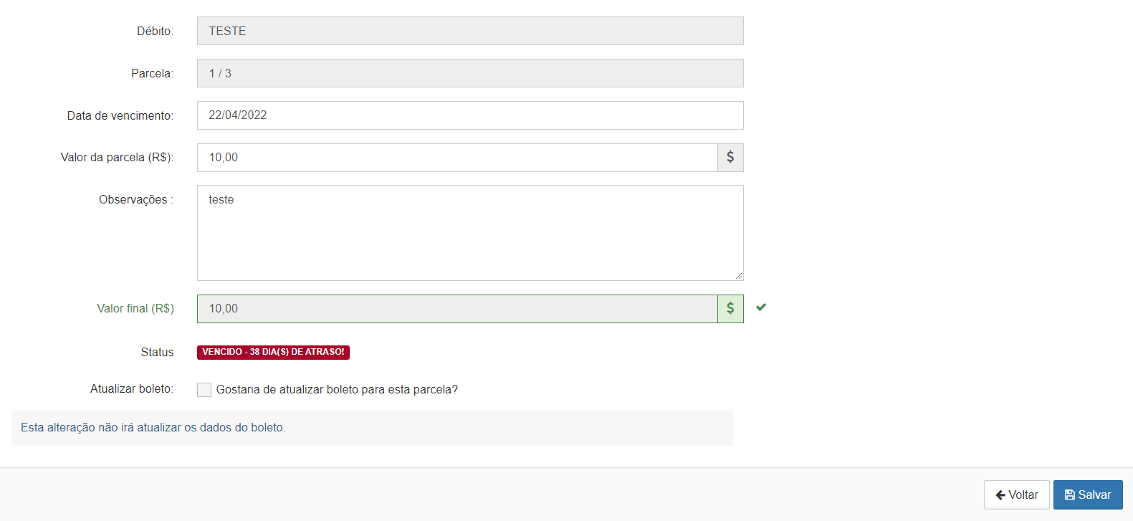Click inside the Observações text area

[x=470, y=233]
